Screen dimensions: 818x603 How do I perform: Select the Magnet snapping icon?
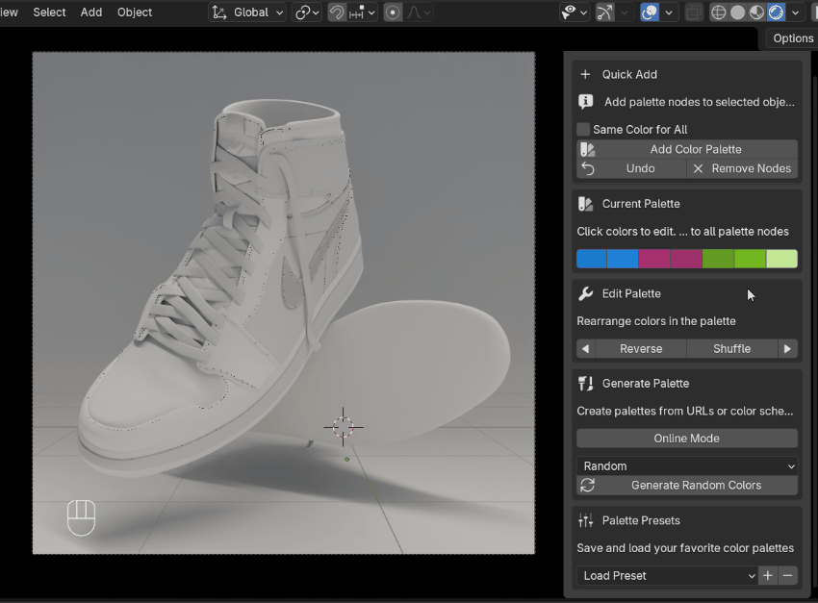335,13
